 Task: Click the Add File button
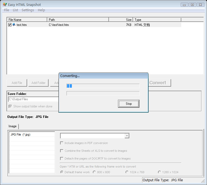[x=17, y=83]
